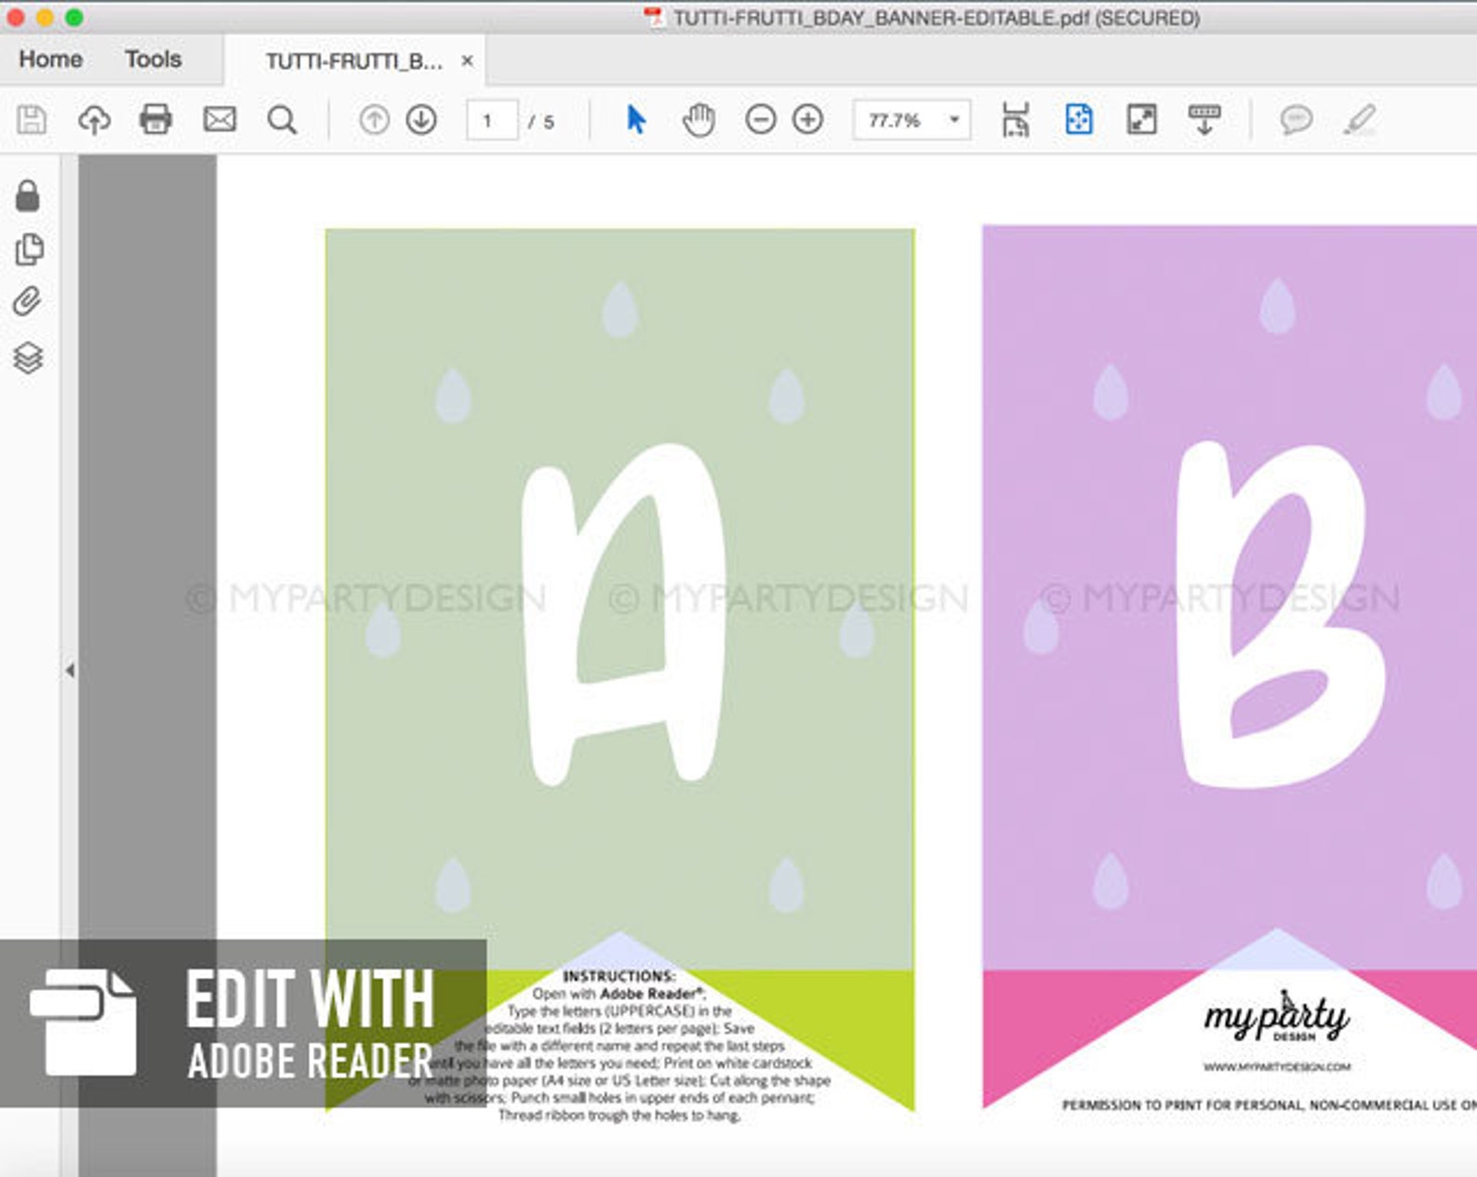Click the red close window button
The height and width of the screenshot is (1177, 1477).
[16, 18]
